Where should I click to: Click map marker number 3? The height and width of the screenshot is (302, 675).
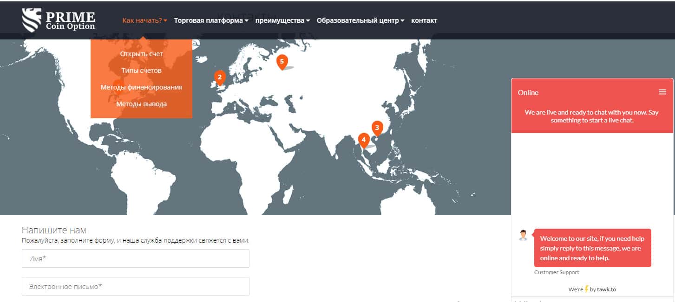pos(377,127)
